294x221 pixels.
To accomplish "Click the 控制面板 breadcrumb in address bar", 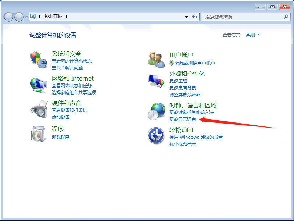I will click(x=53, y=17).
